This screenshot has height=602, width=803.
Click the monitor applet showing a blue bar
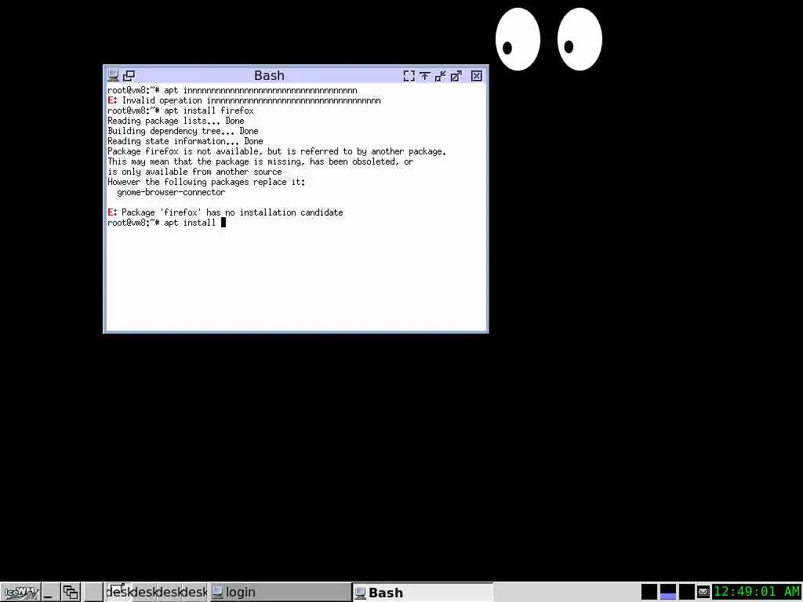pyautogui.click(x=668, y=593)
